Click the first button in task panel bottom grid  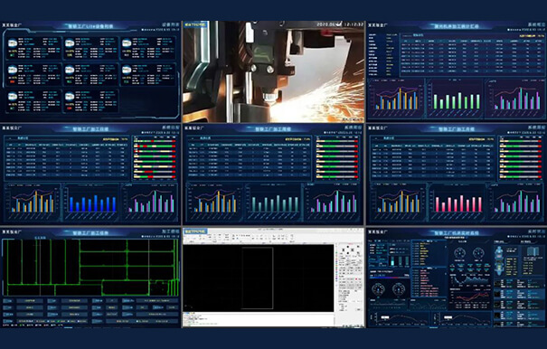8,300
